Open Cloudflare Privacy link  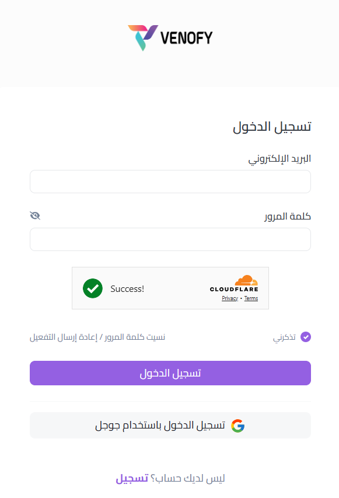(230, 298)
